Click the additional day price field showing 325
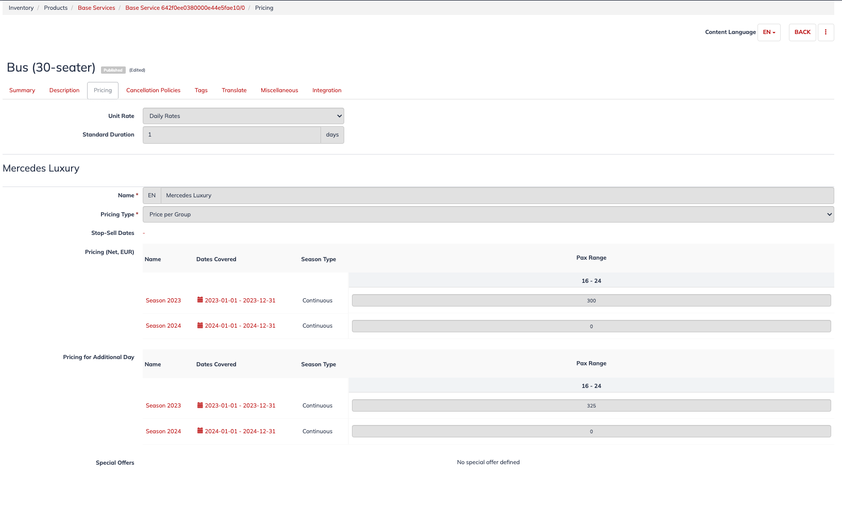 coord(591,405)
